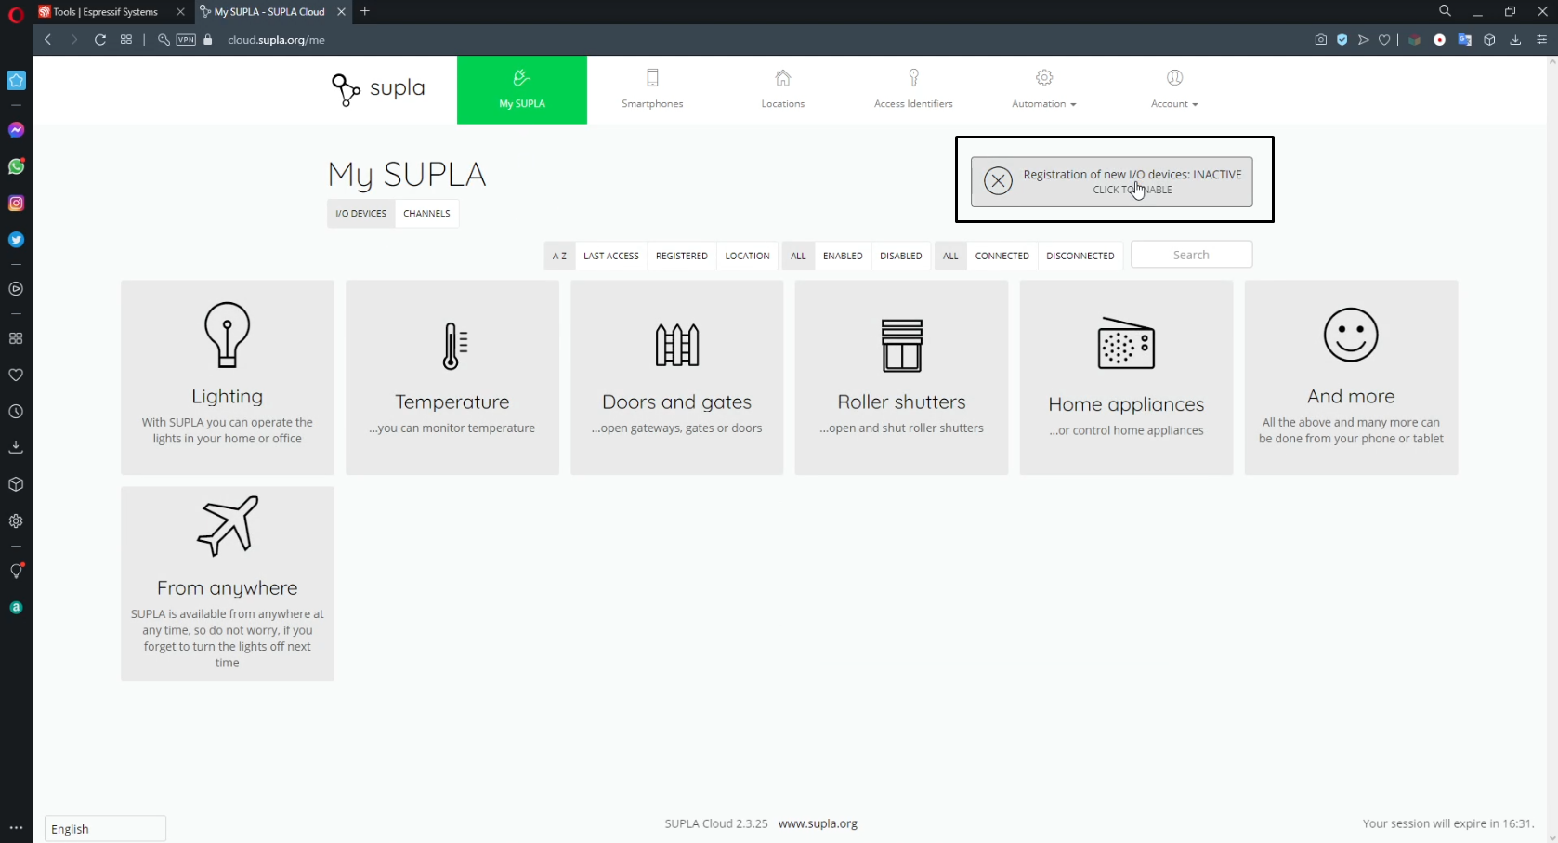The width and height of the screenshot is (1558, 843).
Task: Bookmark this page with the heart icon
Action: click(1384, 40)
